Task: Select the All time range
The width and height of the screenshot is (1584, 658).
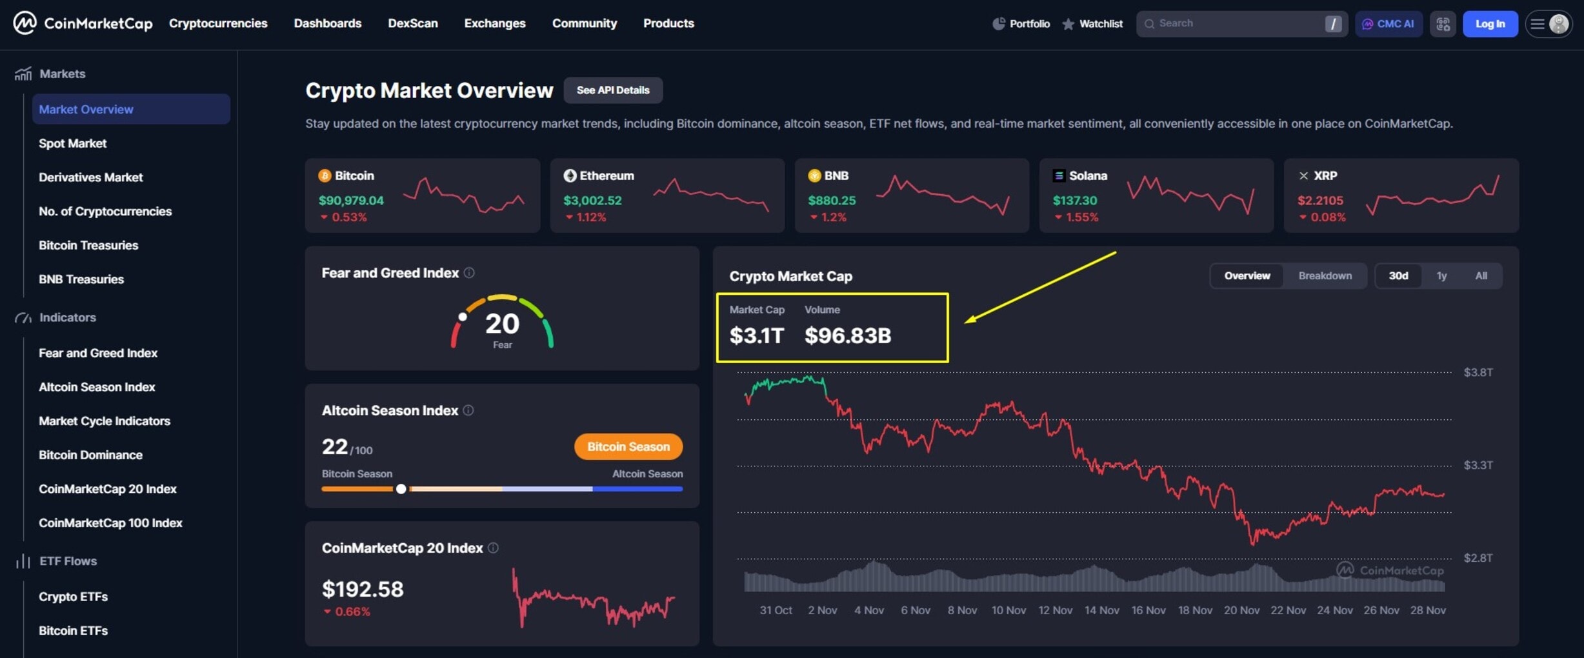Action: pyautogui.click(x=1481, y=275)
